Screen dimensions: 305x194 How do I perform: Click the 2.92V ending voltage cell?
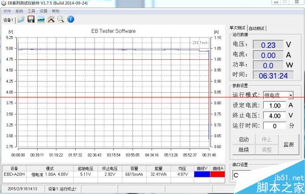pos(110,174)
